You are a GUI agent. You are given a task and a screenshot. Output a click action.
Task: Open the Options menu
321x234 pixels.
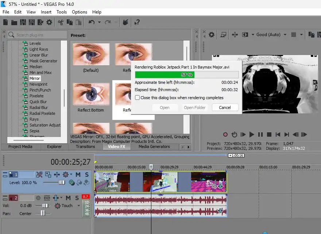pyautogui.click(x=80, y=12)
